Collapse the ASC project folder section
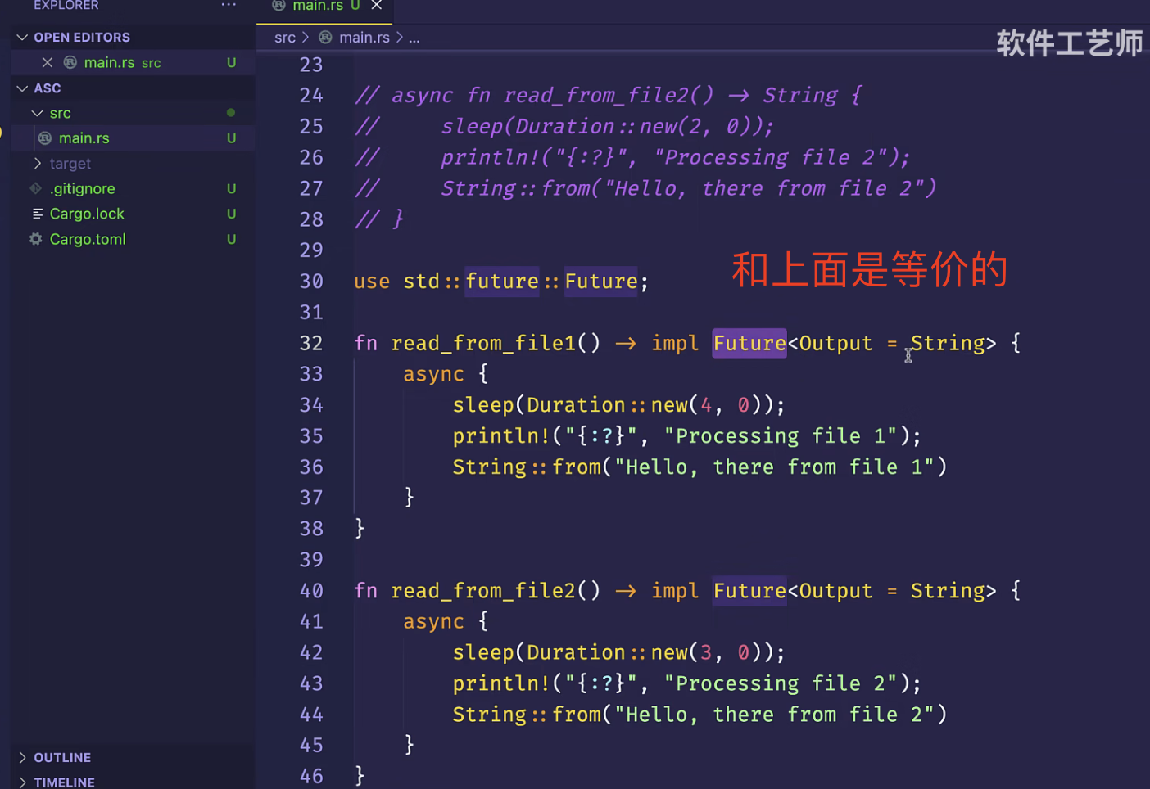 (23, 88)
